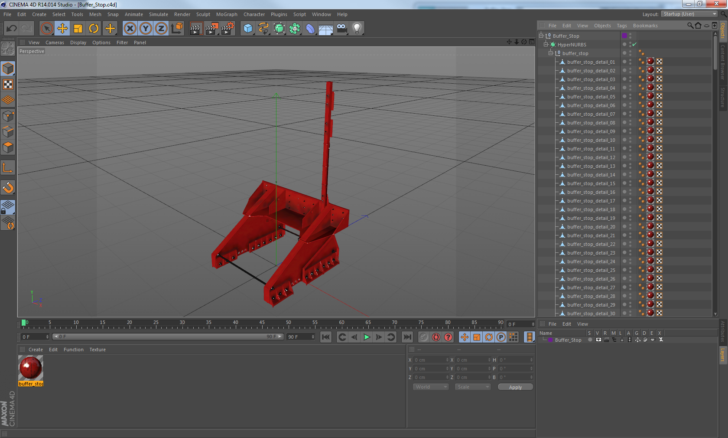Image resolution: width=728 pixels, height=438 pixels.
Task: Add a Light object
Action: 357,29
